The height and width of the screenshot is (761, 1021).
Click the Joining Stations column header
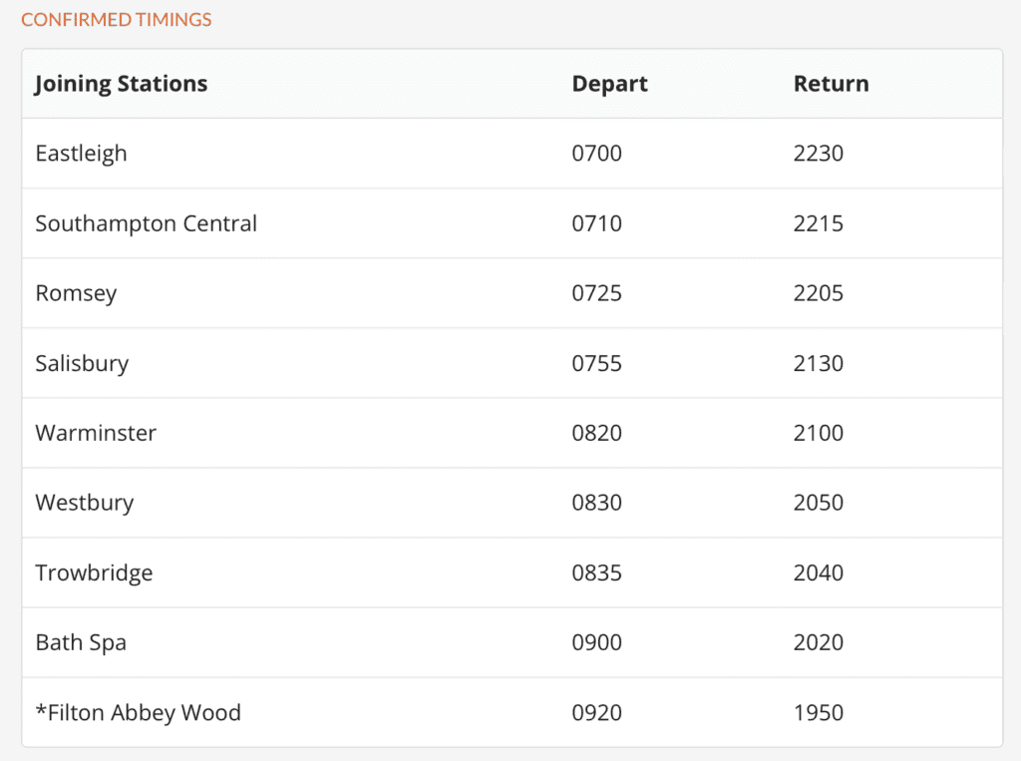coord(122,84)
